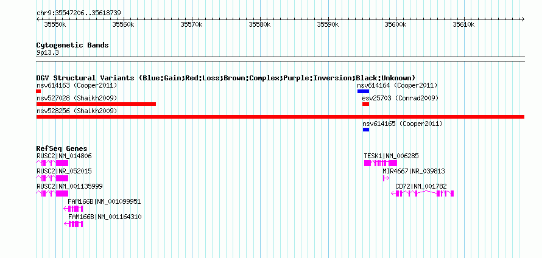The width and height of the screenshot is (542, 258).
Task: Open the MIR4667|NR_039813 label
Action: (414, 172)
